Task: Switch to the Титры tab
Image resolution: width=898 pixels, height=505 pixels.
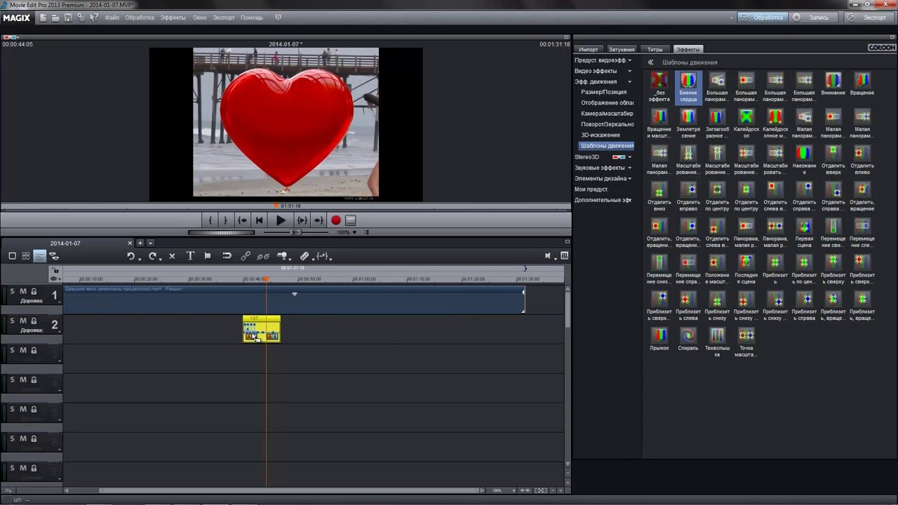Action: coord(655,49)
